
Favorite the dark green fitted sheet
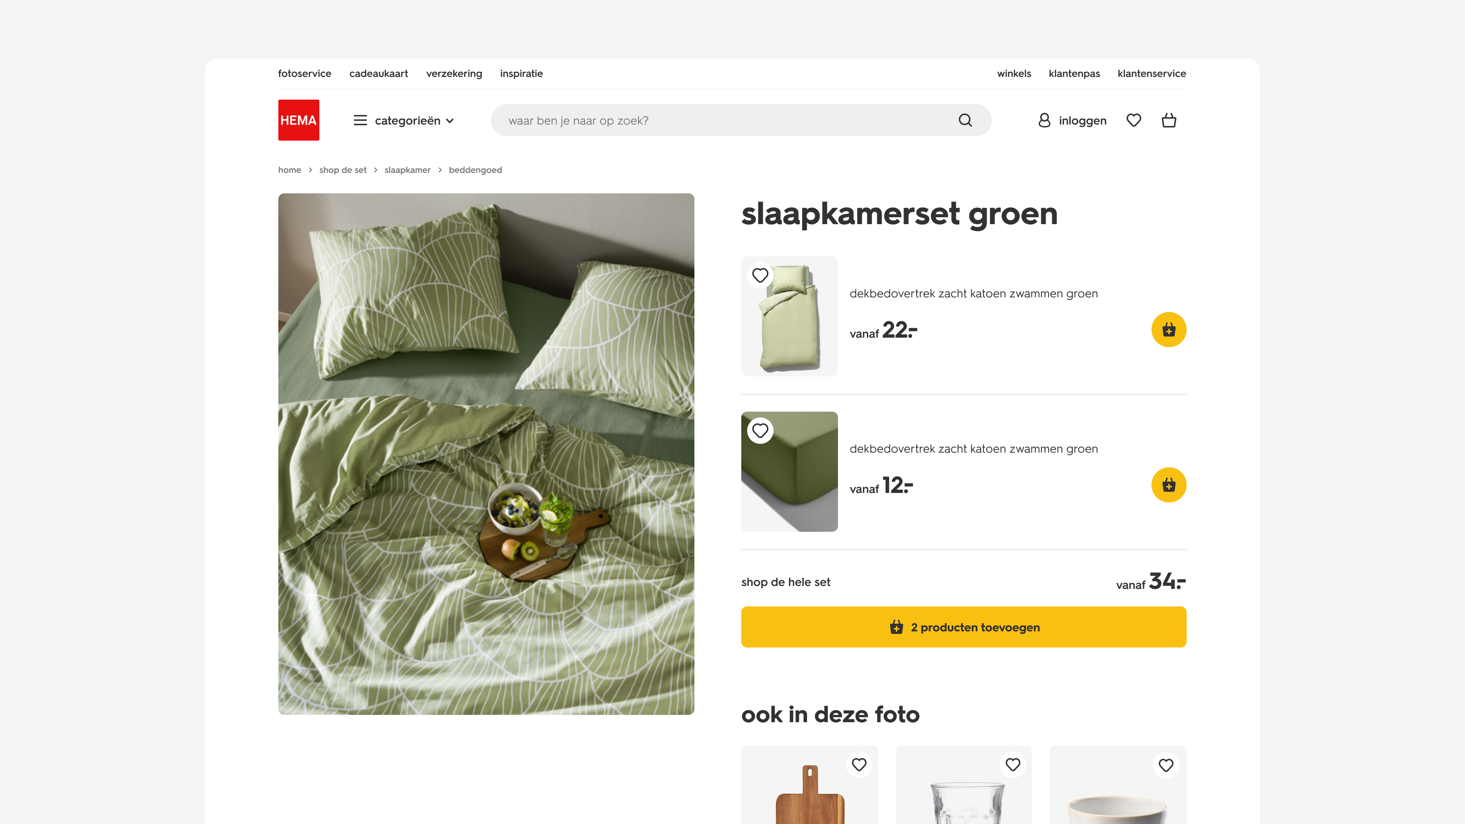coord(760,430)
